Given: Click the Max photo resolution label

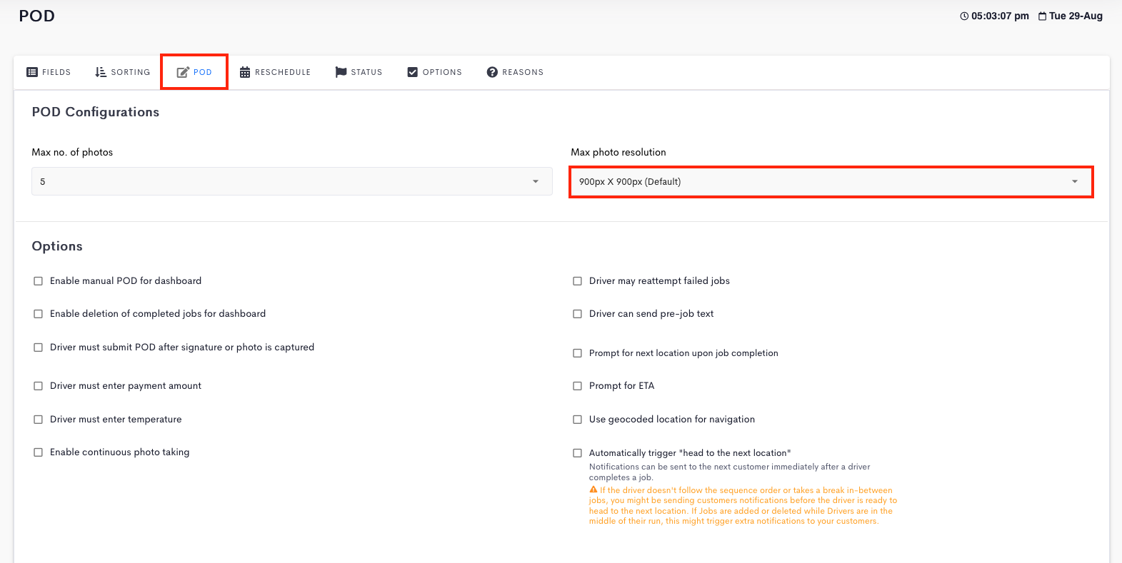Looking at the screenshot, I should coord(618,152).
